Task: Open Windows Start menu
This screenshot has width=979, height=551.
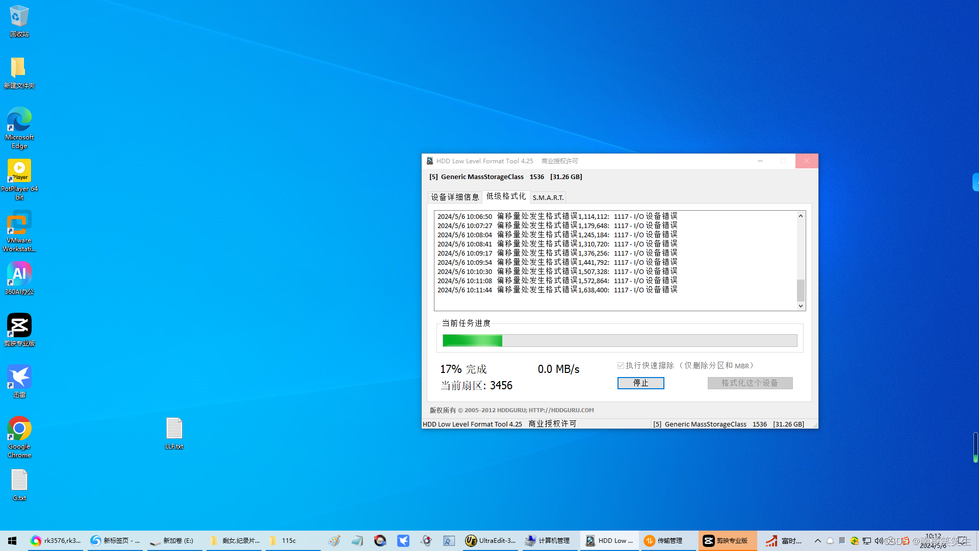Action: coord(12,541)
